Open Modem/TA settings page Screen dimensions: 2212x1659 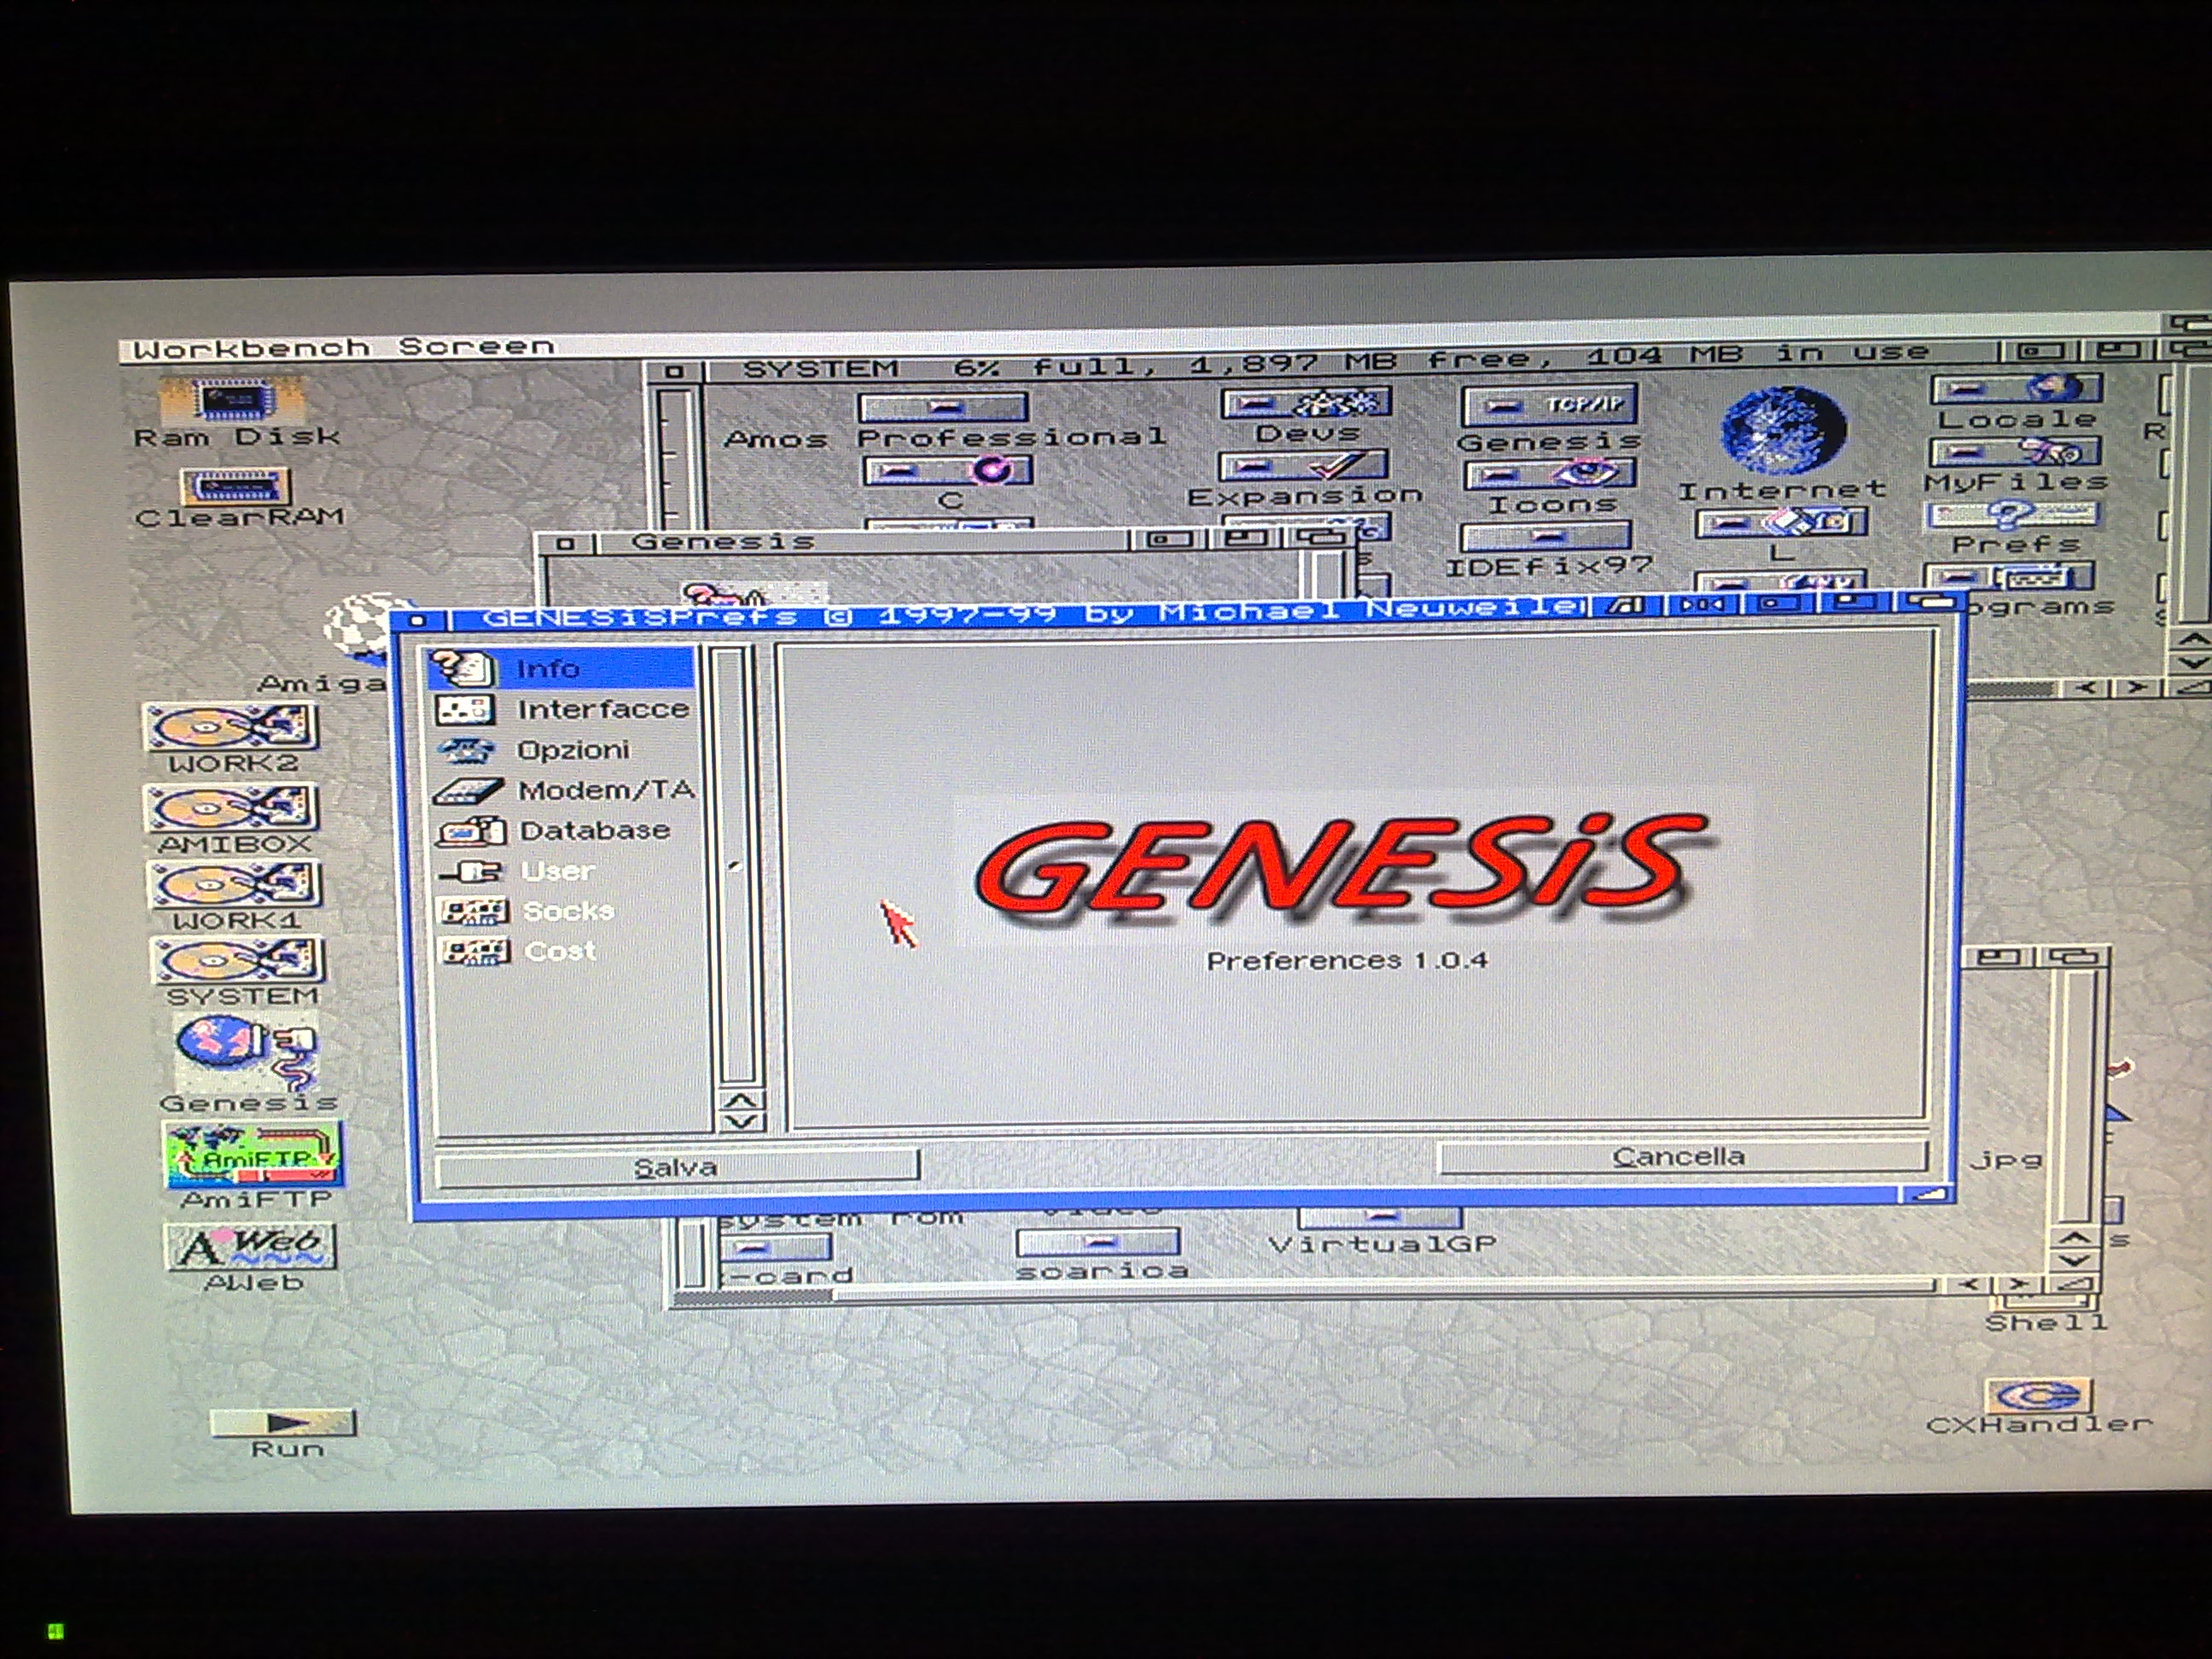pyautogui.click(x=604, y=790)
